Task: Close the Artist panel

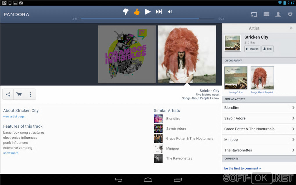Action: [291, 28]
